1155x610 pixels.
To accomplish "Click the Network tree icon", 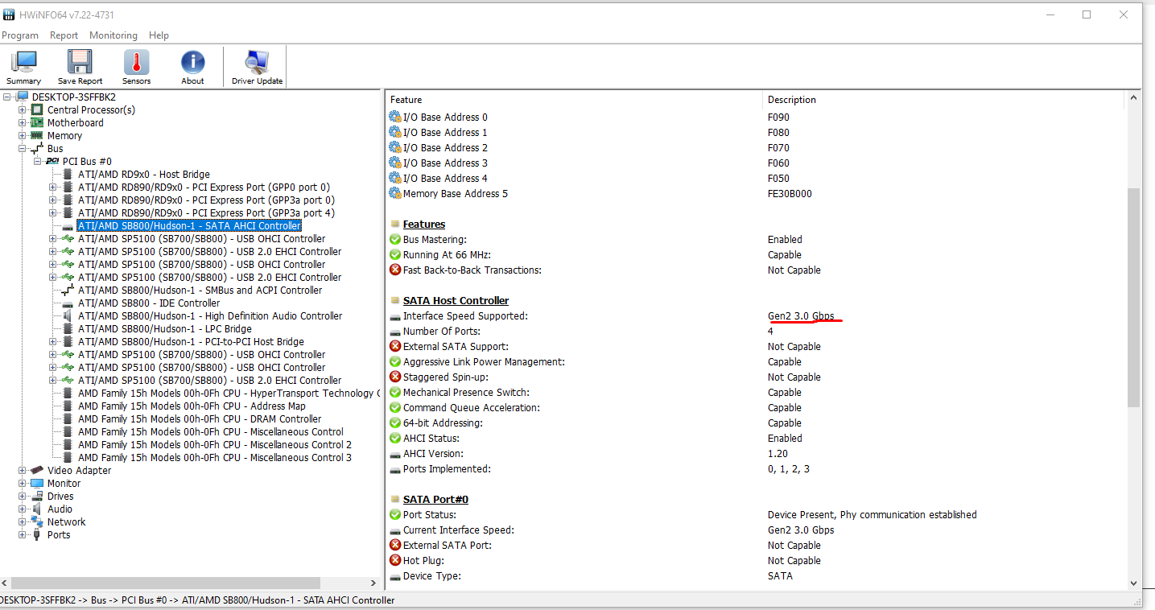I will click(37, 521).
